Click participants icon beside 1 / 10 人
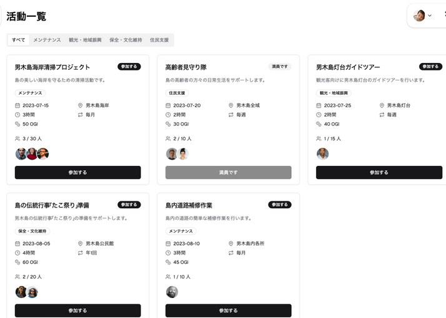Image resolution: width=446 pixels, height=318 pixels. coord(168,276)
